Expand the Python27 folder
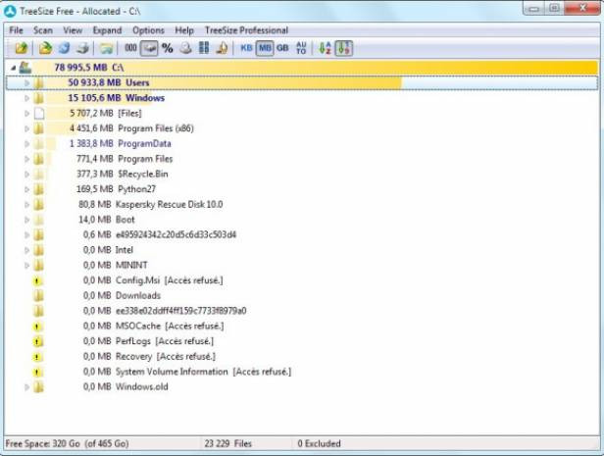The width and height of the screenshot is (604, 456). coord(26,189)
